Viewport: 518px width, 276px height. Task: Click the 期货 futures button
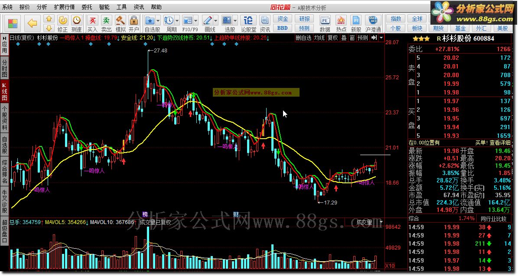pyautogui.click(x=439, y=28)
